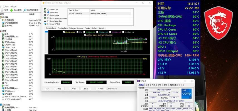
Task: Open the 工具(T) menu in AIDA64
Action: [x=6, y=6]
